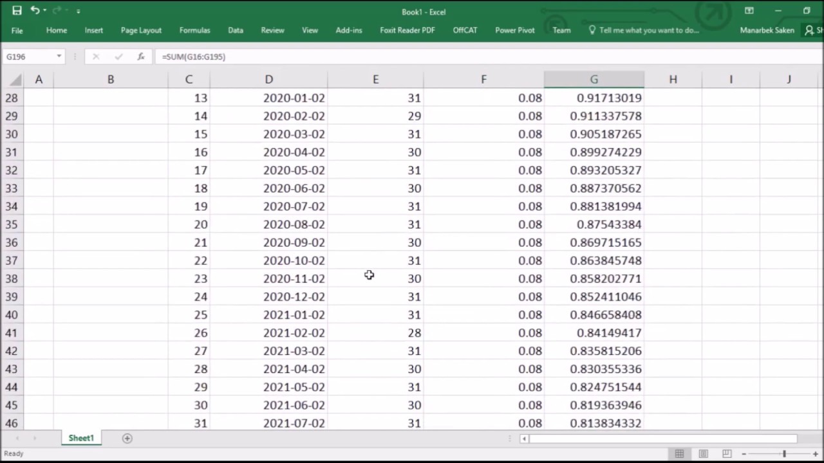Click the 0.08 rate cell in row 37

click(483, 260)
